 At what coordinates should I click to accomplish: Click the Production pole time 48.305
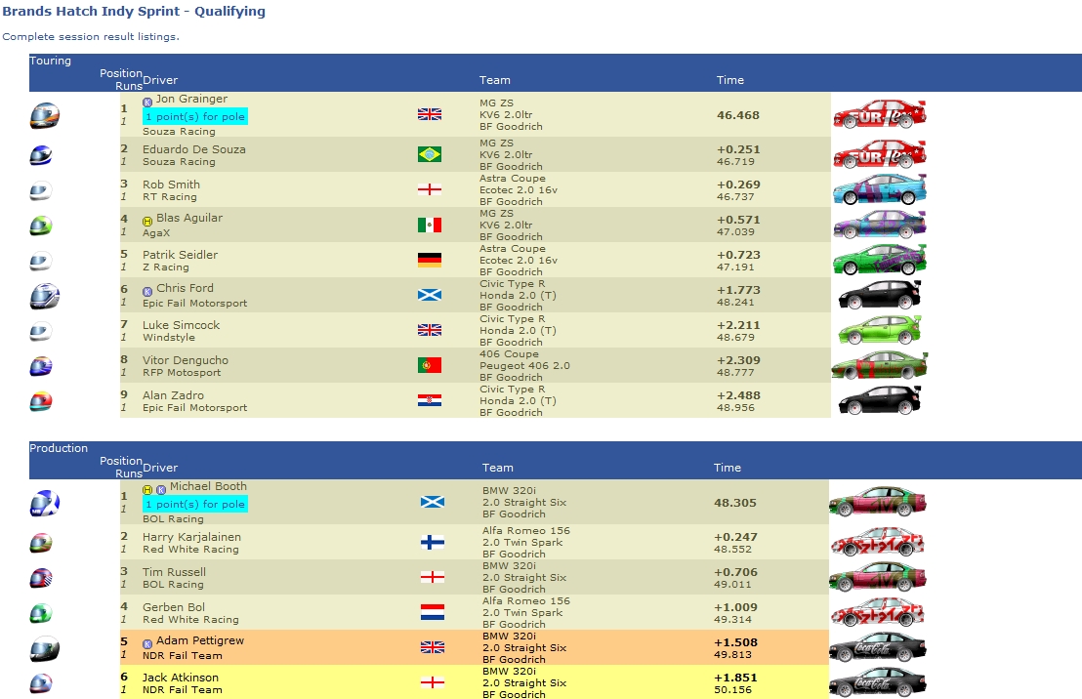(735, 503)
